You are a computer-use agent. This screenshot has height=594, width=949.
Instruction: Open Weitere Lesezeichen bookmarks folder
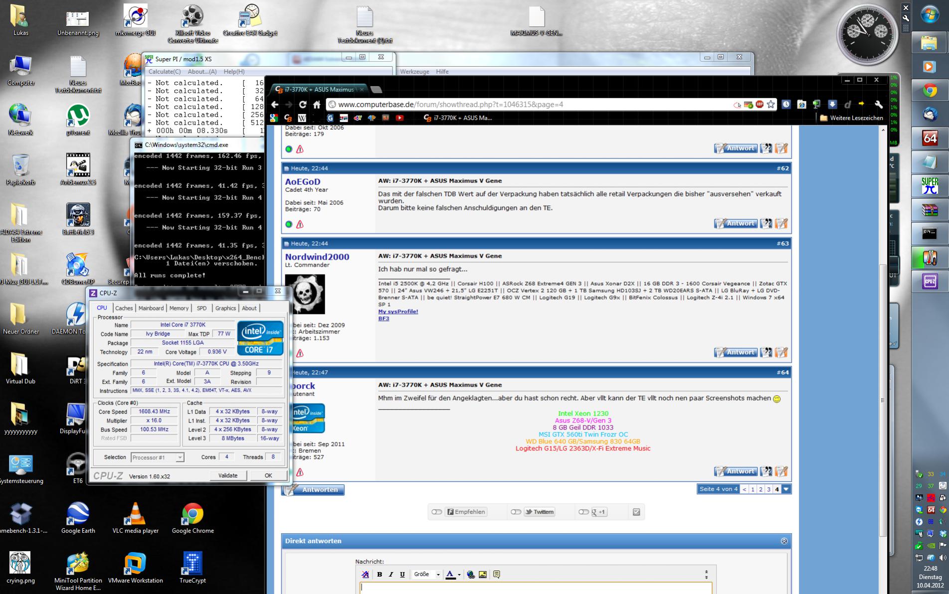click(851, 118)
